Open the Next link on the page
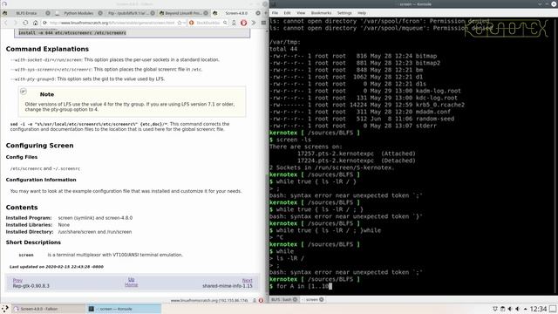558x314 pixels. coord(247,281)
